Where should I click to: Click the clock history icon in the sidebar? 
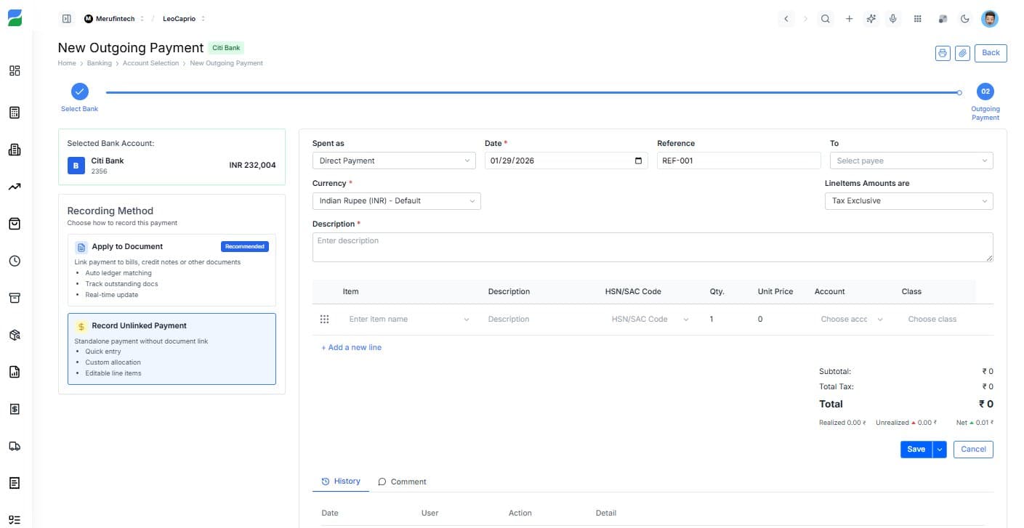click(x=15, y=261)
